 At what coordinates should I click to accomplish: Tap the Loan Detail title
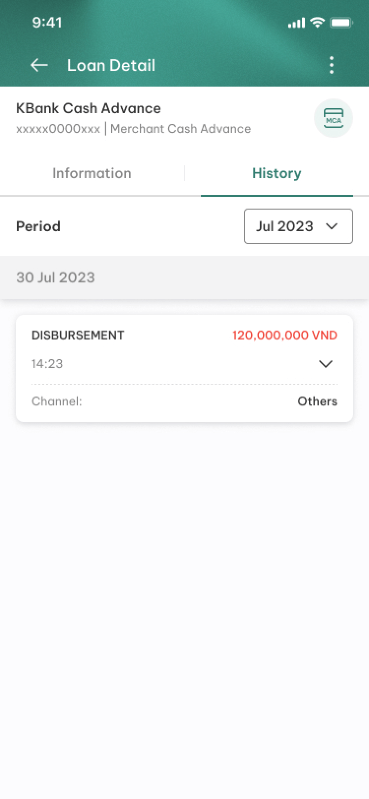[x=111, y=65]
